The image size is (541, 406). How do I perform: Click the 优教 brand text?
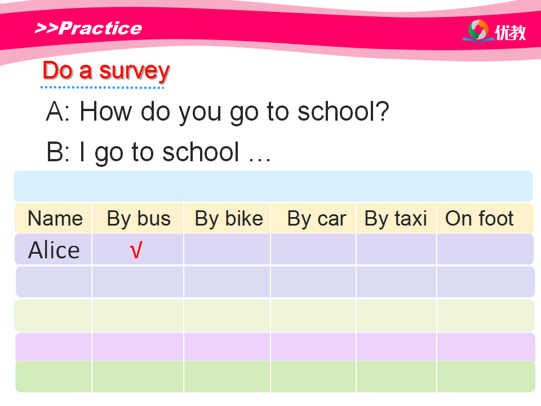click(510, 33)
